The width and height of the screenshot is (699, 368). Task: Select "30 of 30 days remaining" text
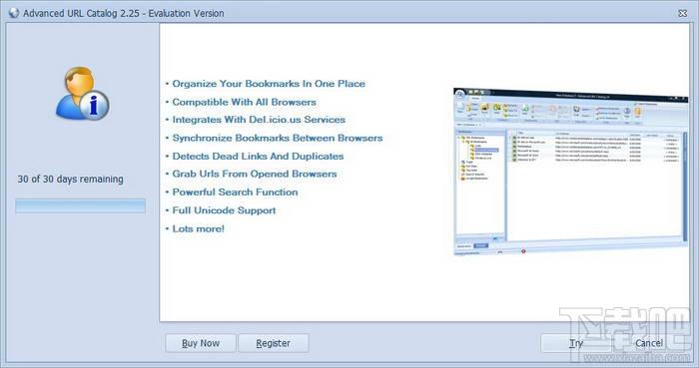(x=71, y=179)
